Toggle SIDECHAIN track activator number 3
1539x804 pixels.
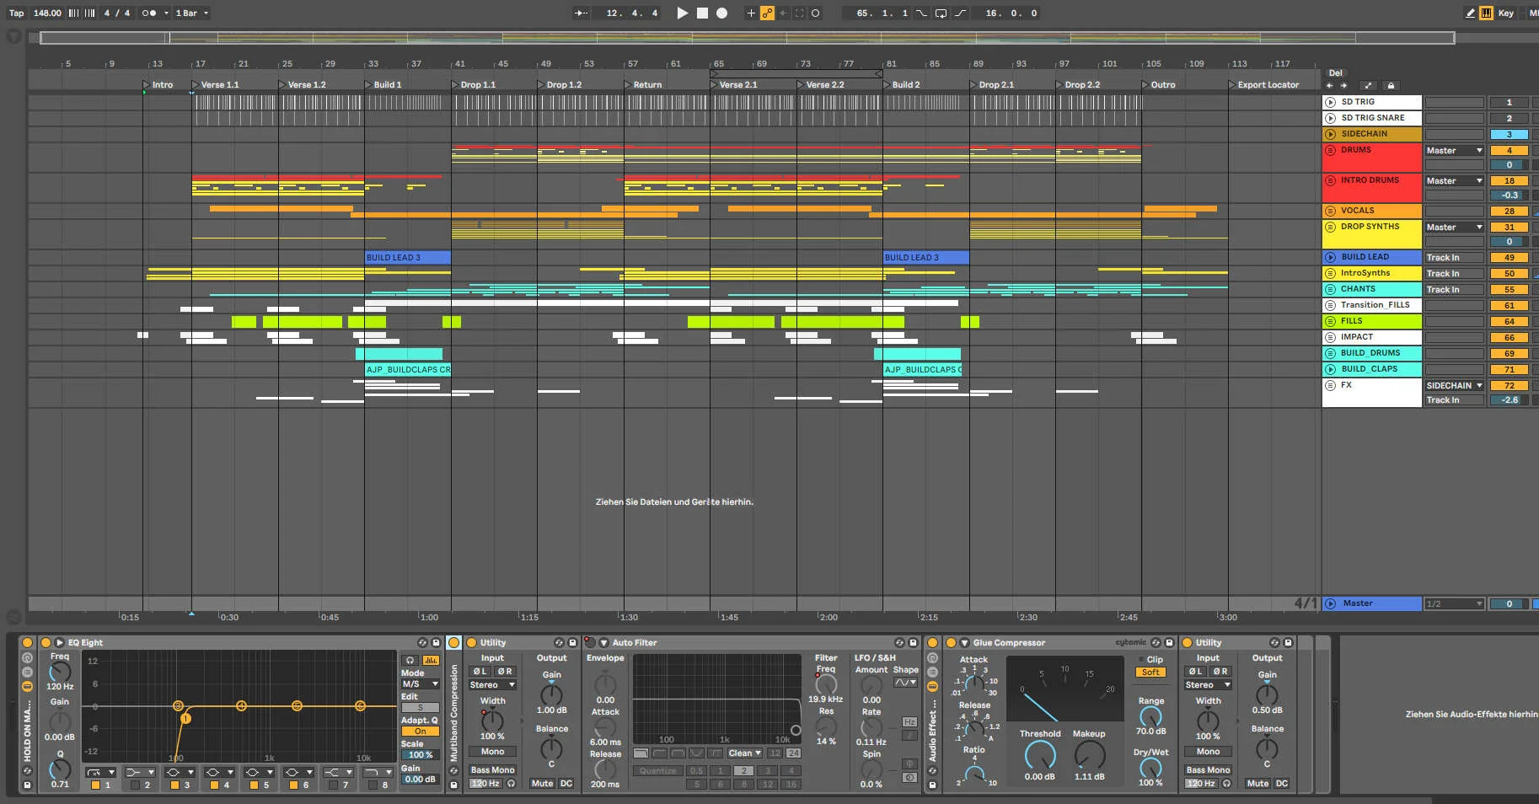1509,135
